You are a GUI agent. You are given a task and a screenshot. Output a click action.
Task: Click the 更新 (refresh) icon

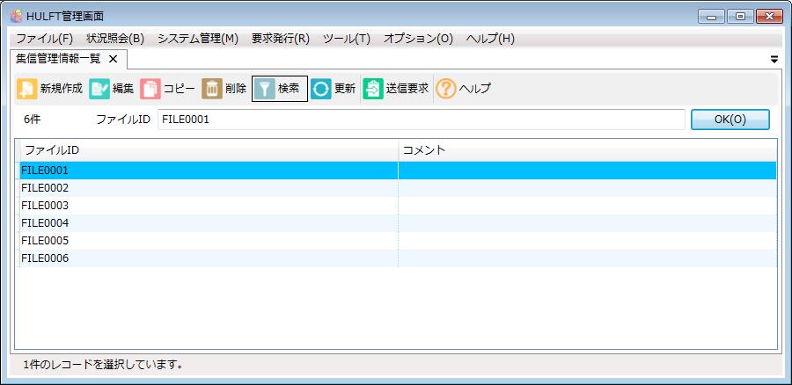321,89
